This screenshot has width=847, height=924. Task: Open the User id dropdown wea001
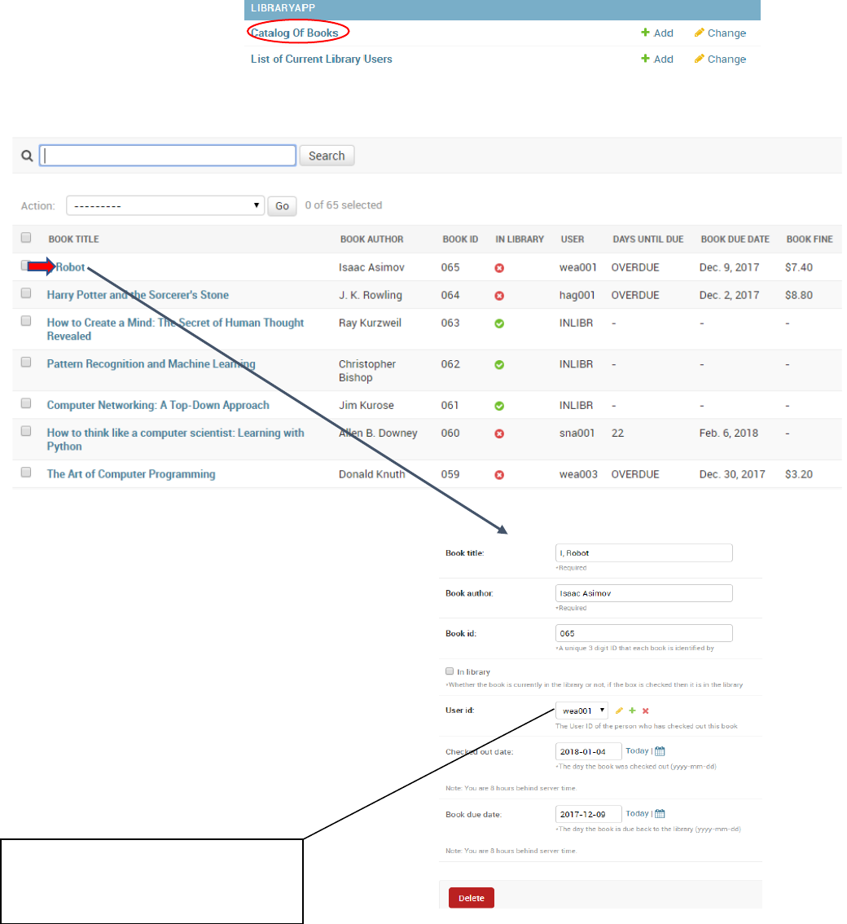(581, 711)
